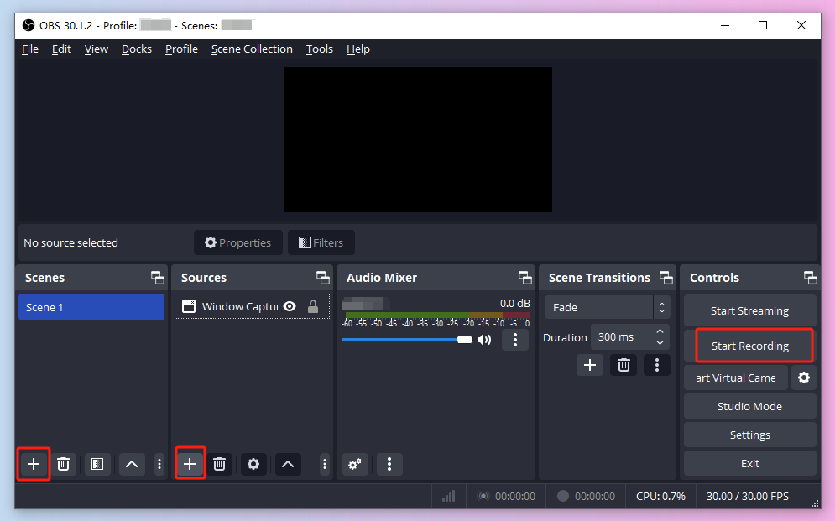Open Sources panel more options dots
The height and width of the screenshot is (521, 835).
324,464
